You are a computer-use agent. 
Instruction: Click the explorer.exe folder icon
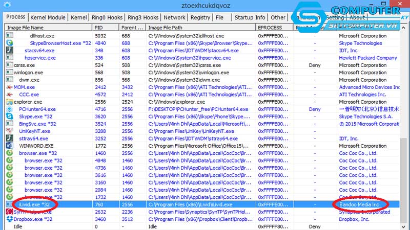(x=9, y=101)
